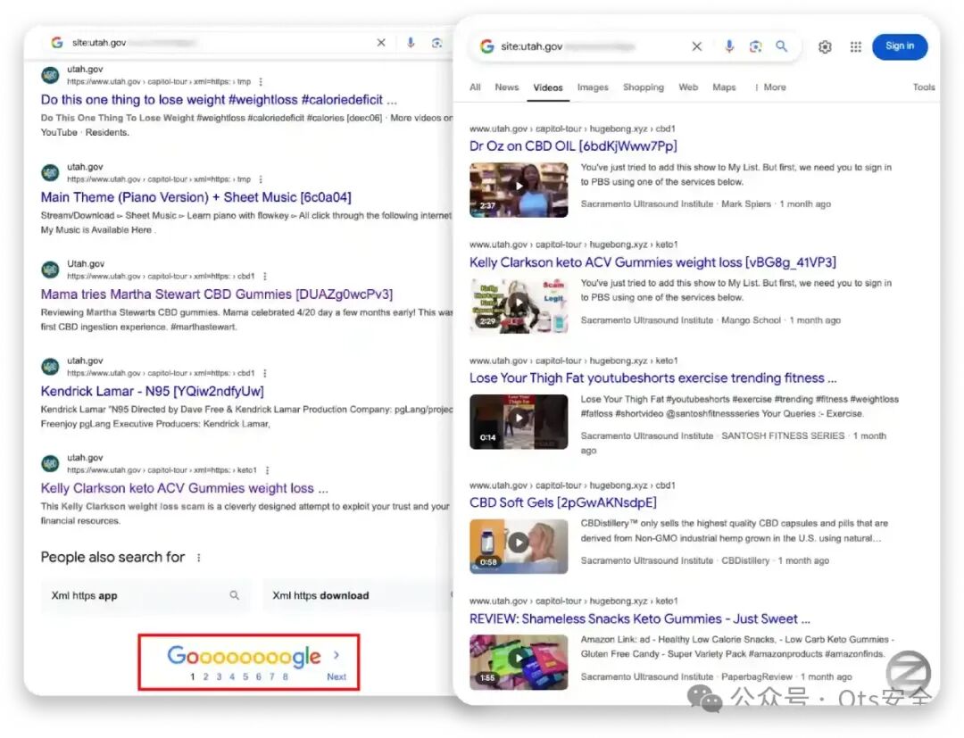Open 'Do this one thing to lose weight' result
Image resolution: width=964 pixels, height=738 pixels.
[219, 100]
